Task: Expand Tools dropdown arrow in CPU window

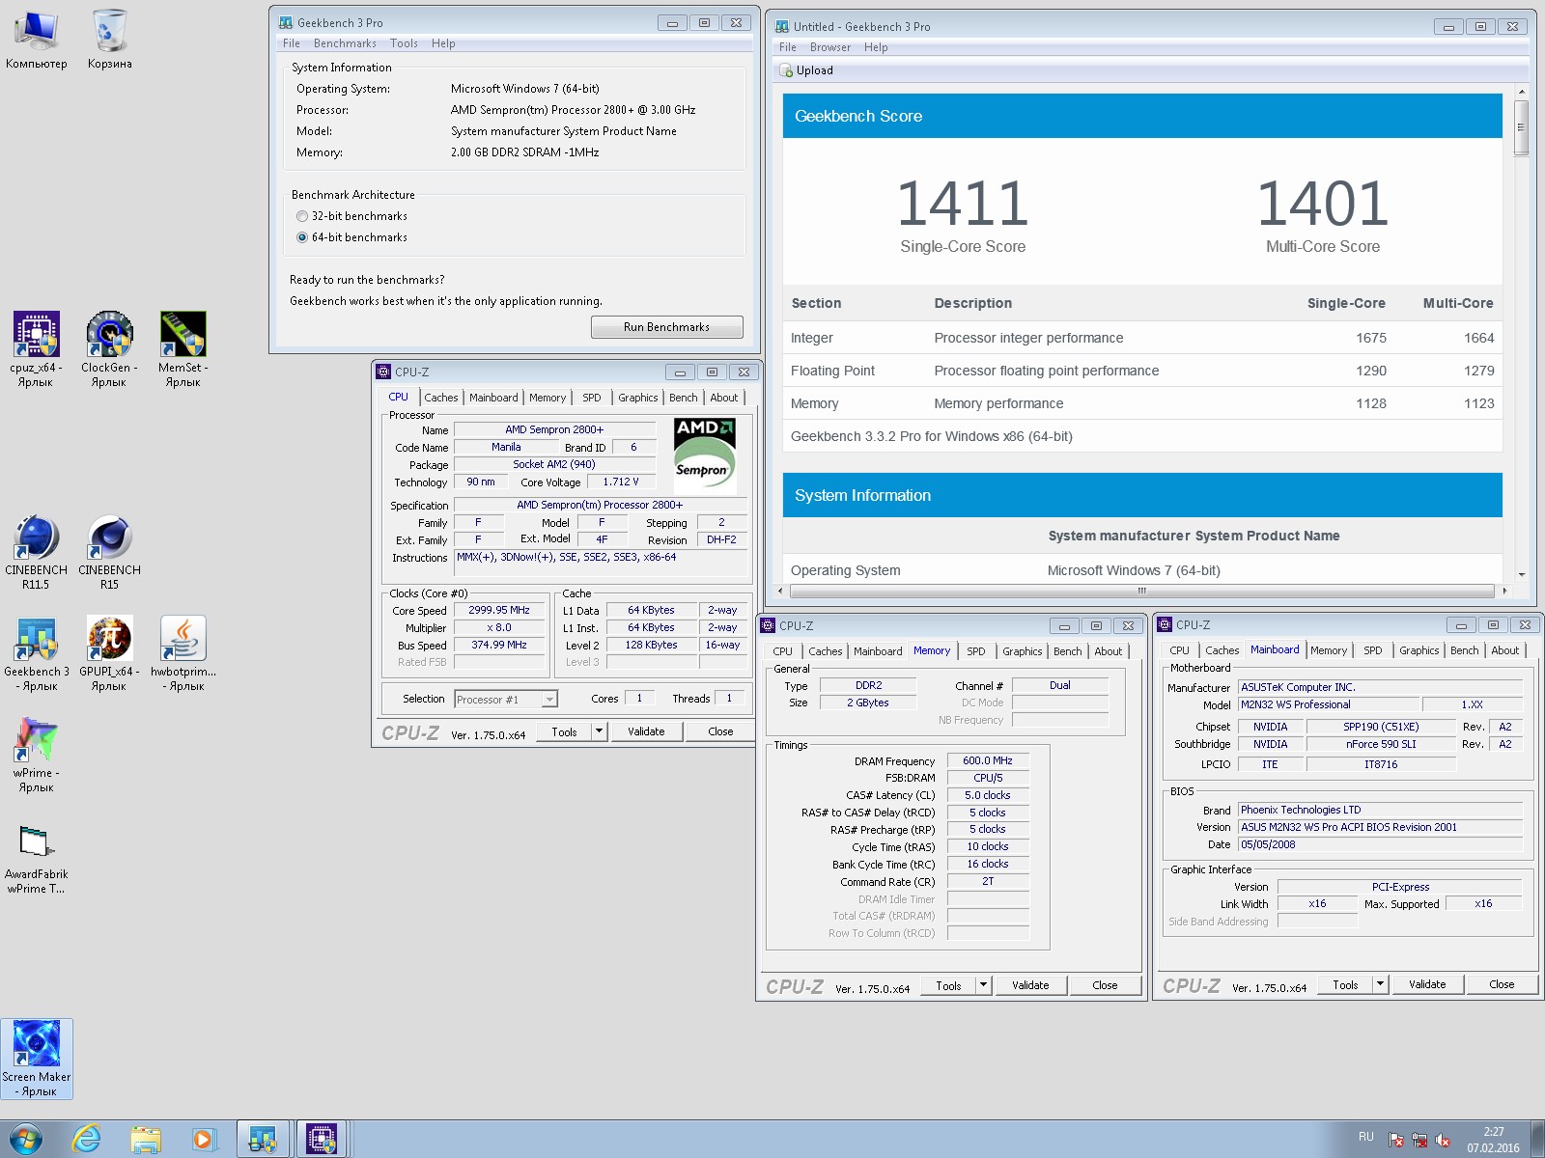Action: [599, 731]
